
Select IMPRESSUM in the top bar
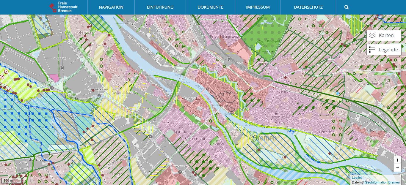coord(258,7)
